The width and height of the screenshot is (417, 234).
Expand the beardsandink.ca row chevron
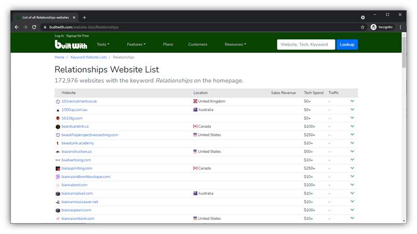pyautogui.click(x=353, y=126)
